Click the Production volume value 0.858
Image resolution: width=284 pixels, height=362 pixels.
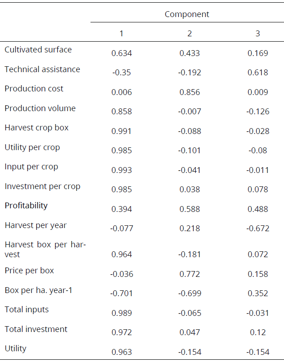(121, 112)
